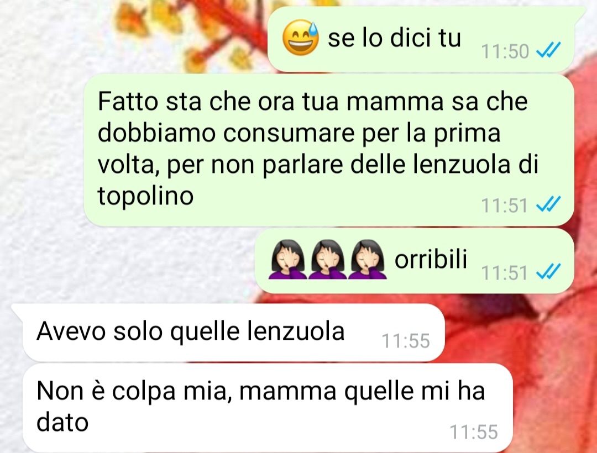Click blue double ticks on 'topolino' message
This screenshot has height=453, width=597.
tap(548, 204)
